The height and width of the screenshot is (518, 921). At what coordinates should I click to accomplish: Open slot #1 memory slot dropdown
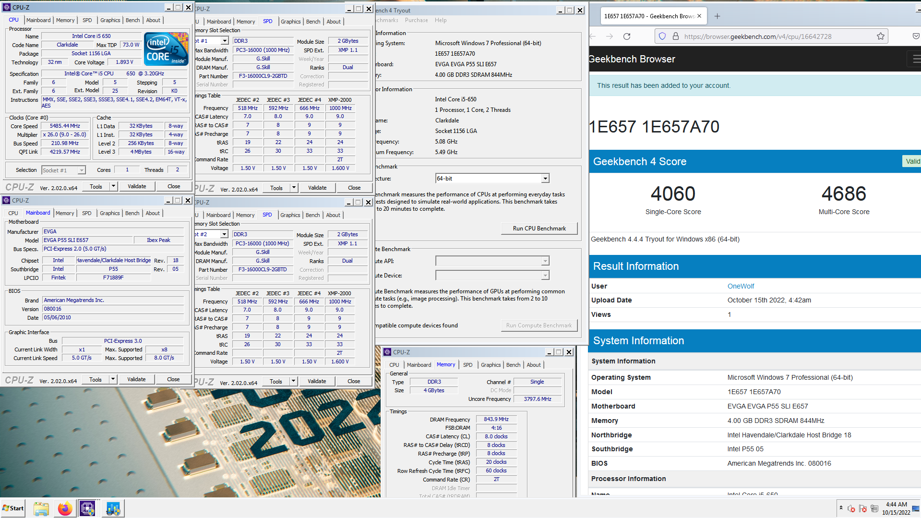[225, 41]
